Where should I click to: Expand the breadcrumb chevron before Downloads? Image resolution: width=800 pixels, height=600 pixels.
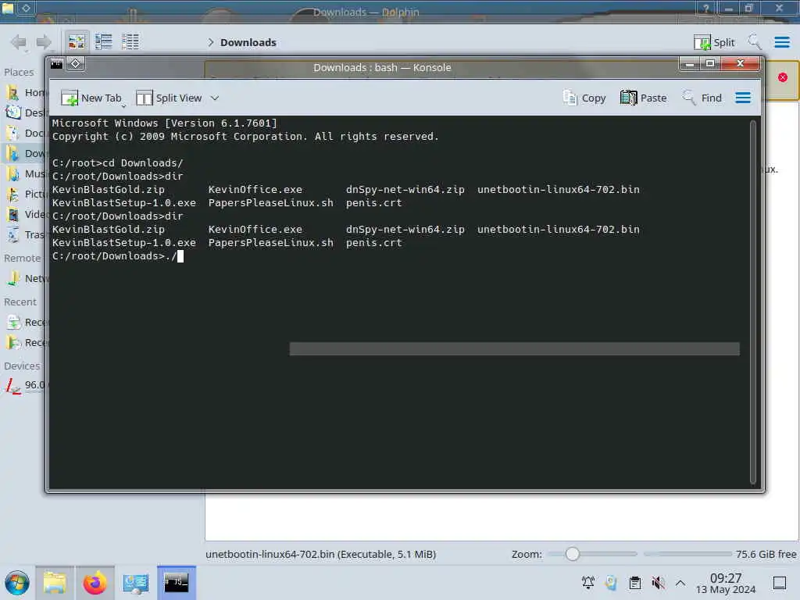click(x=210, y=42)
